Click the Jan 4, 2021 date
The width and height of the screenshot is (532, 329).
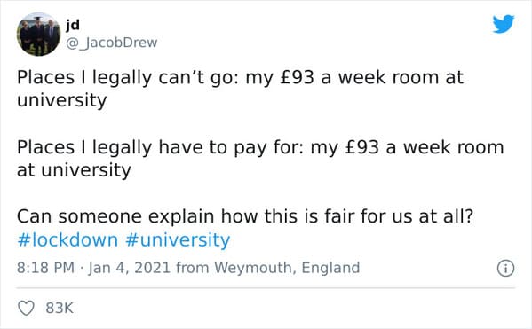click(130, 268)
